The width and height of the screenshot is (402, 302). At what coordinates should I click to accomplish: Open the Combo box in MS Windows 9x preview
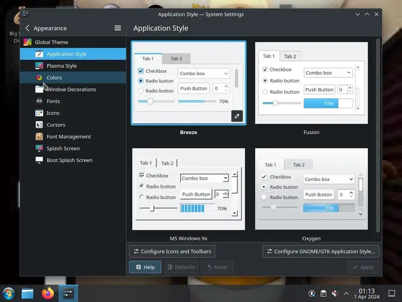[204, 178]
